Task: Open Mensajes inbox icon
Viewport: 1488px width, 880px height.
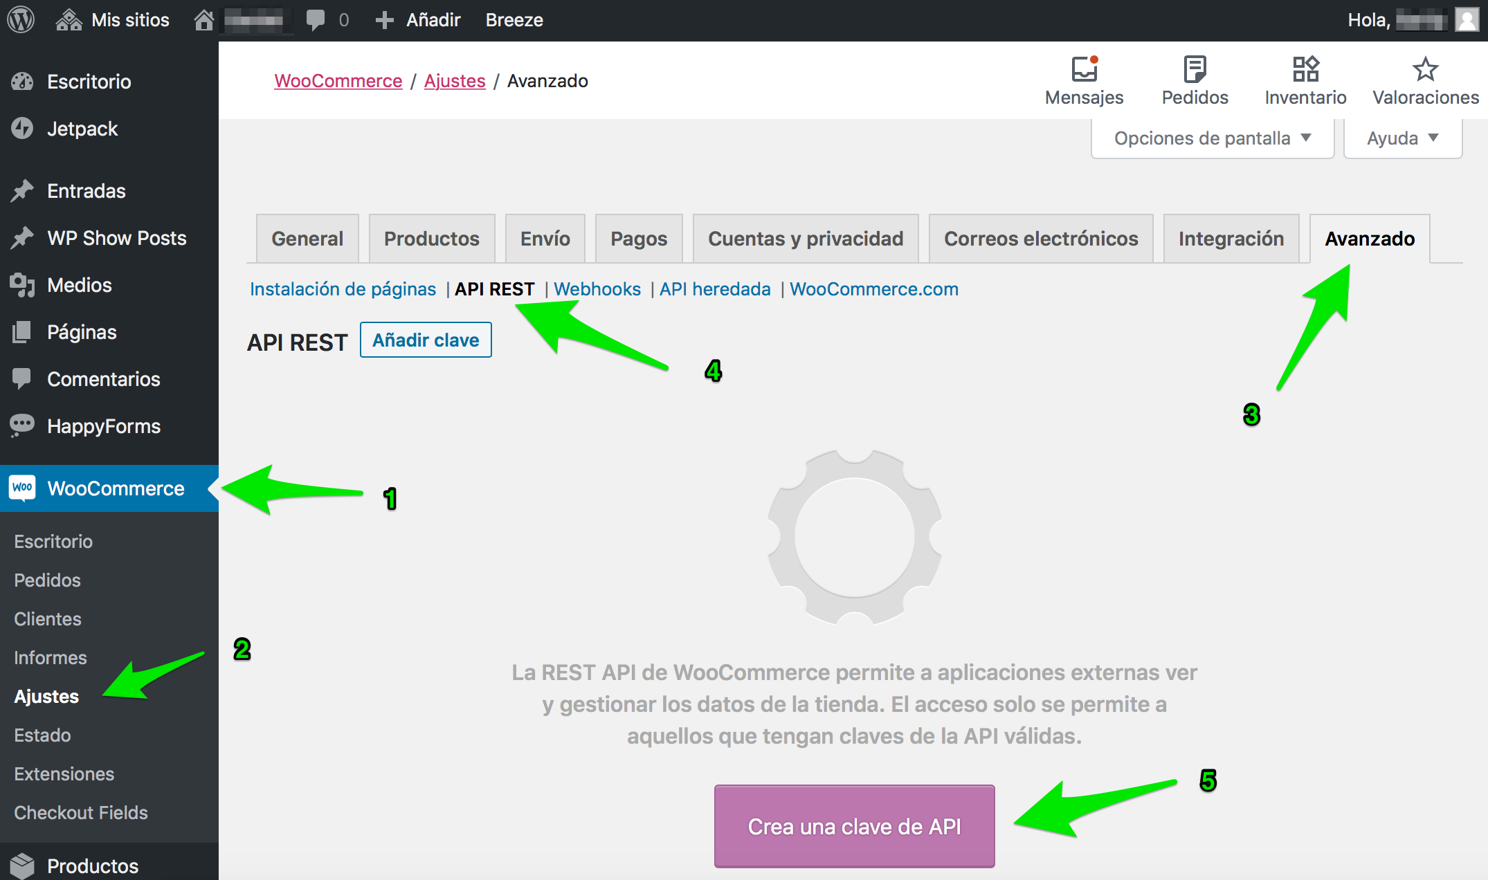Action: tap(1084, 69)
